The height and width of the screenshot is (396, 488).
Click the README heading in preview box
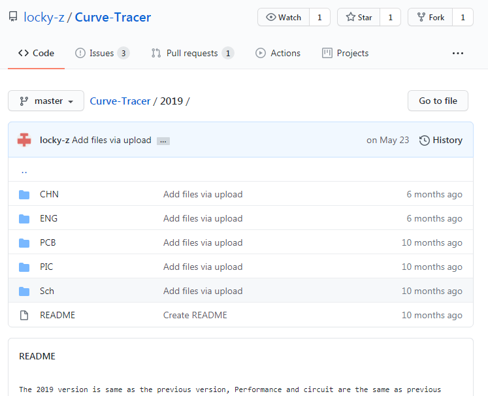(37, 356)
